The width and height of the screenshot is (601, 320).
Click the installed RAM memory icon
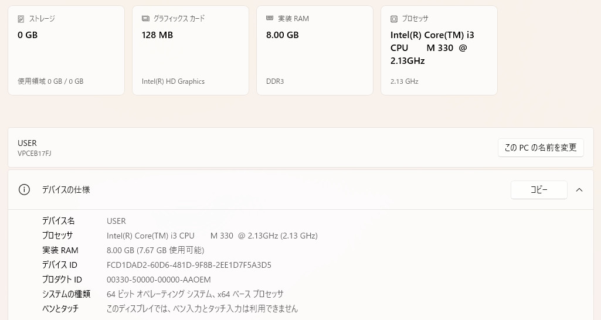[270, 18]
